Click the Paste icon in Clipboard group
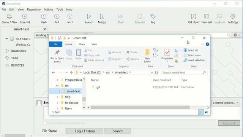243x137 pixels. (79, 54)
